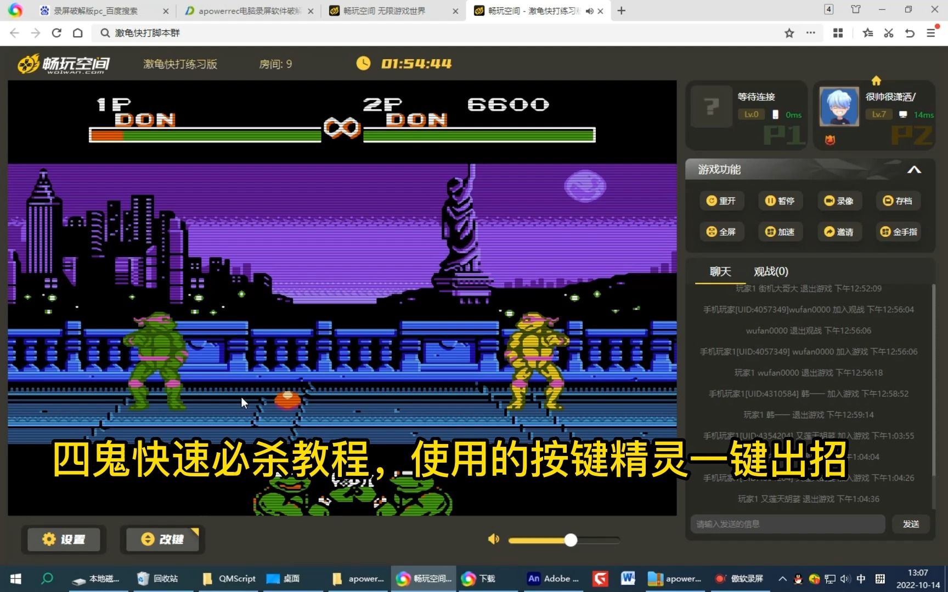Open the Word taskbar icon

pyautogui.click(x=628, y=579)
